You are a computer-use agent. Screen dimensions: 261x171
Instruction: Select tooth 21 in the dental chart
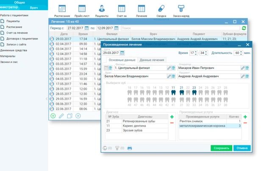coord(182,92)
